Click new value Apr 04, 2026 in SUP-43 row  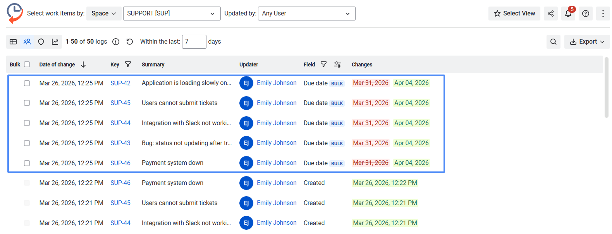(411, 143)
